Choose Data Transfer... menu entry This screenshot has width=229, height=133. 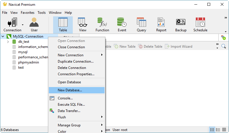(x=77, y=111)
